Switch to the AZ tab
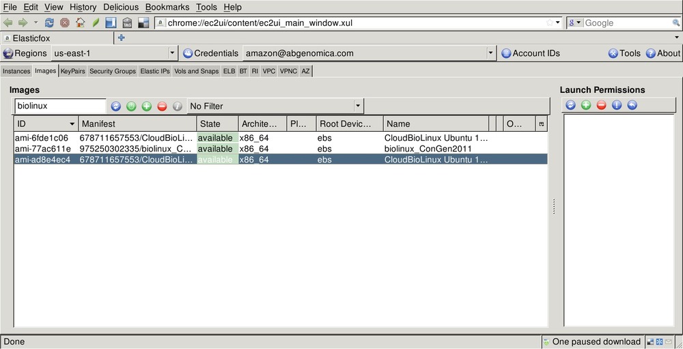Image resolution: width=683 pixels, height=349 pixels. [306, 71]
